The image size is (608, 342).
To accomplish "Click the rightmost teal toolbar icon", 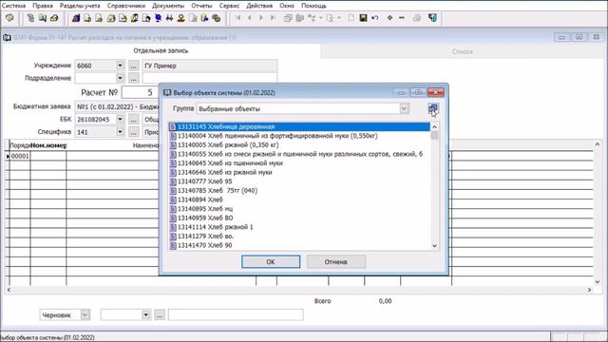I will tap(432, 18).
